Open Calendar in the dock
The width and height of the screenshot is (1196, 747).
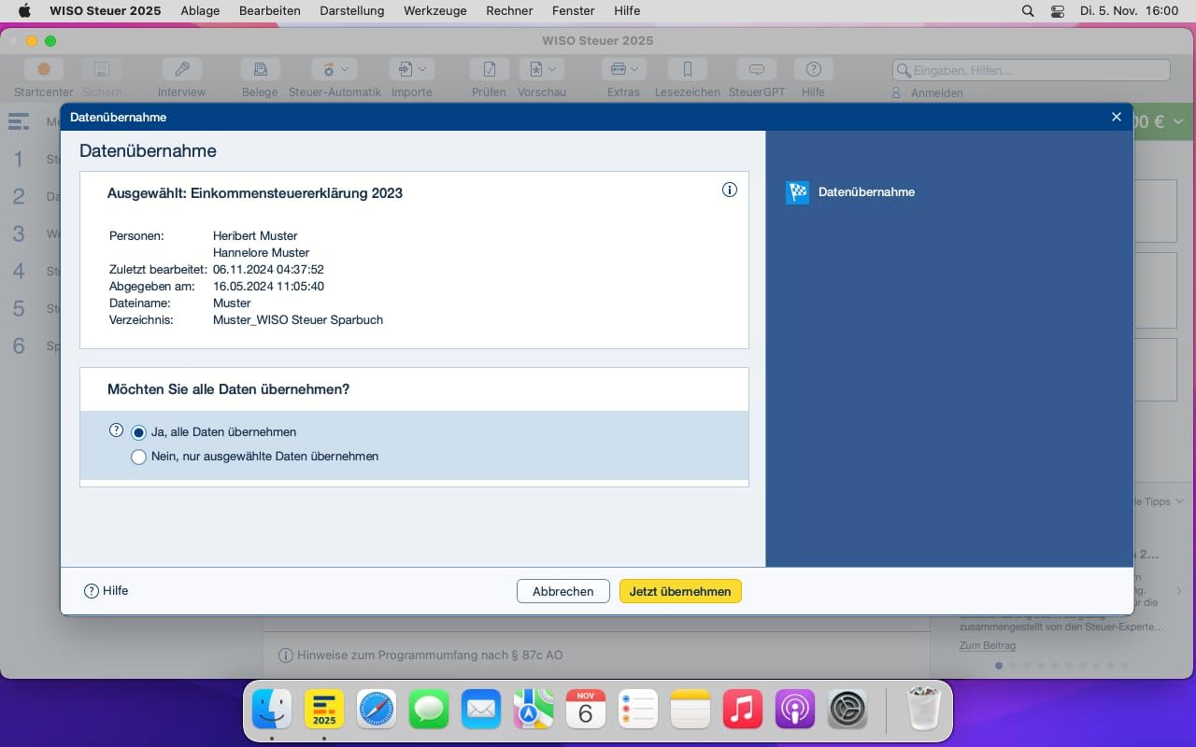coord(586,711)
